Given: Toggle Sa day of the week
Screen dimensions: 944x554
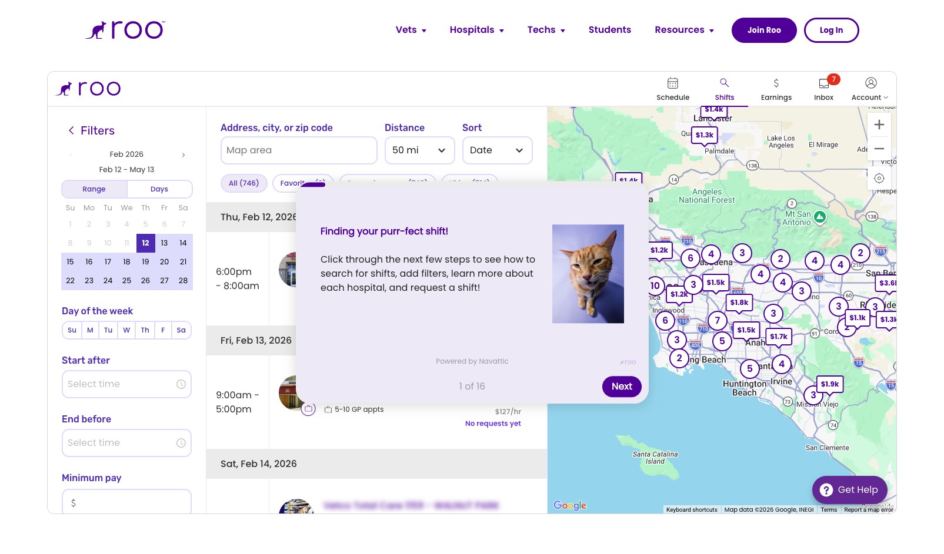Looking at the screenshot, I should point(181,330).
